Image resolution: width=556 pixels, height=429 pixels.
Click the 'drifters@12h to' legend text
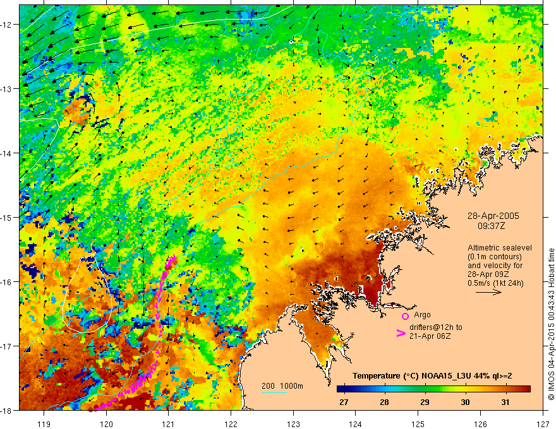click(436, 327)
